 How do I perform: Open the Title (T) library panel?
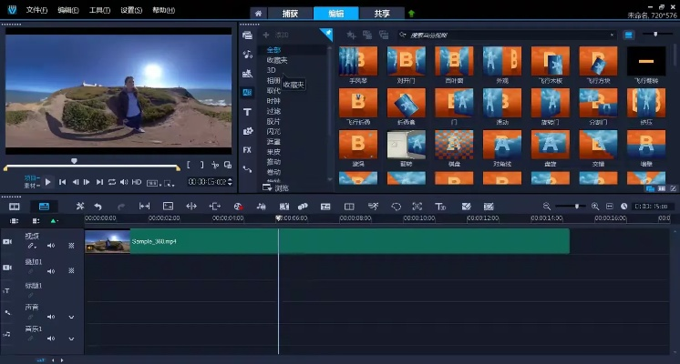click(x=247, y=112)
